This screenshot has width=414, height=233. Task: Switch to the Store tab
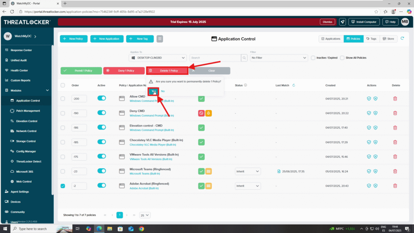click(389, 38)
